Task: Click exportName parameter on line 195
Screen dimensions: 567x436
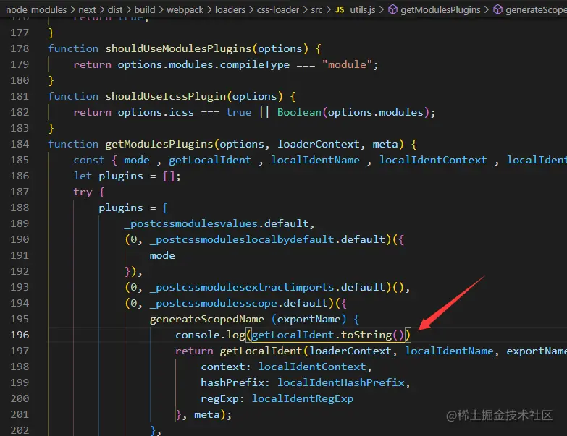Action: (308, 319)
